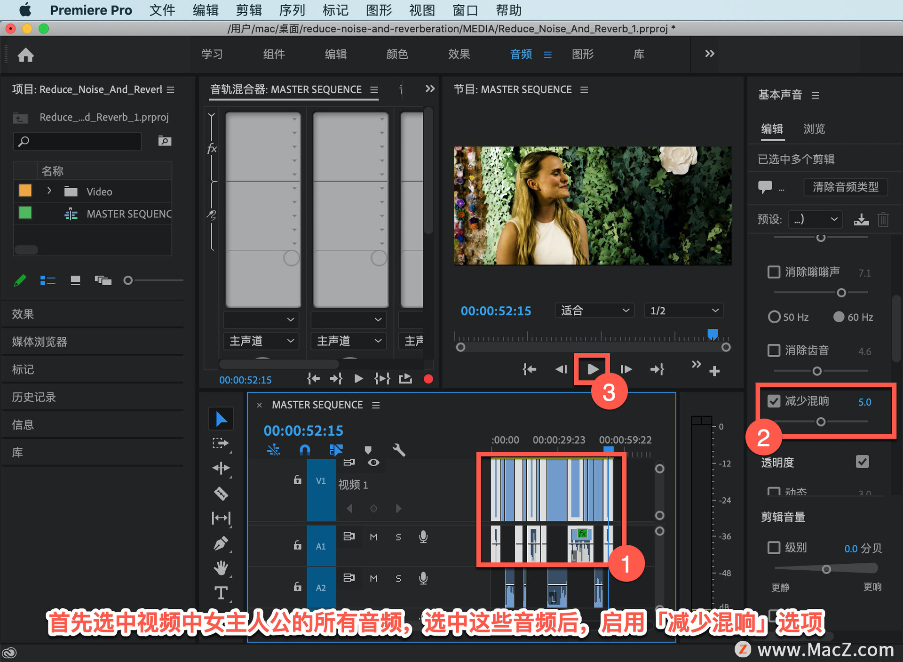Switch to the 颜色 workspace tab
903x662 pixels.
point(397,54)
